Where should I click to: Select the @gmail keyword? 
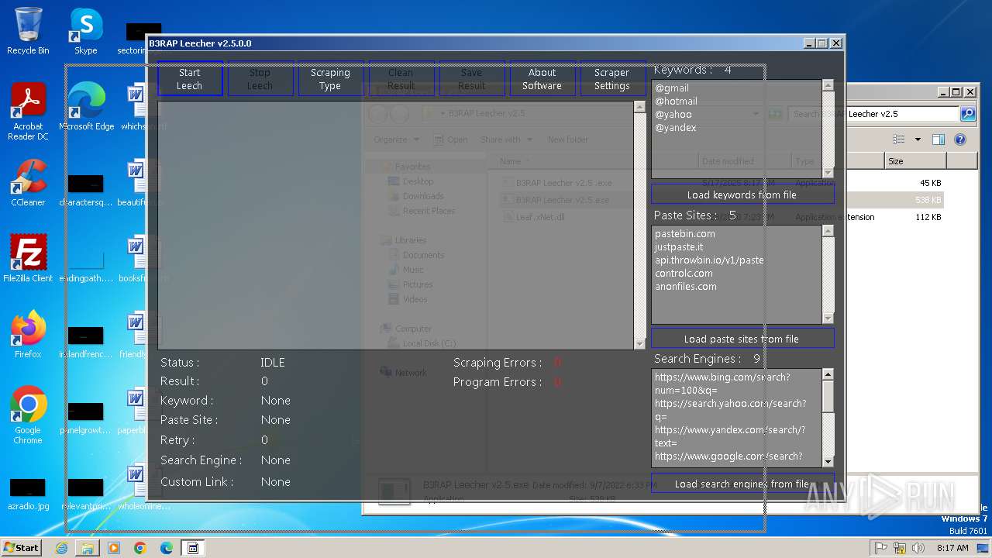(x=672, y=88)
